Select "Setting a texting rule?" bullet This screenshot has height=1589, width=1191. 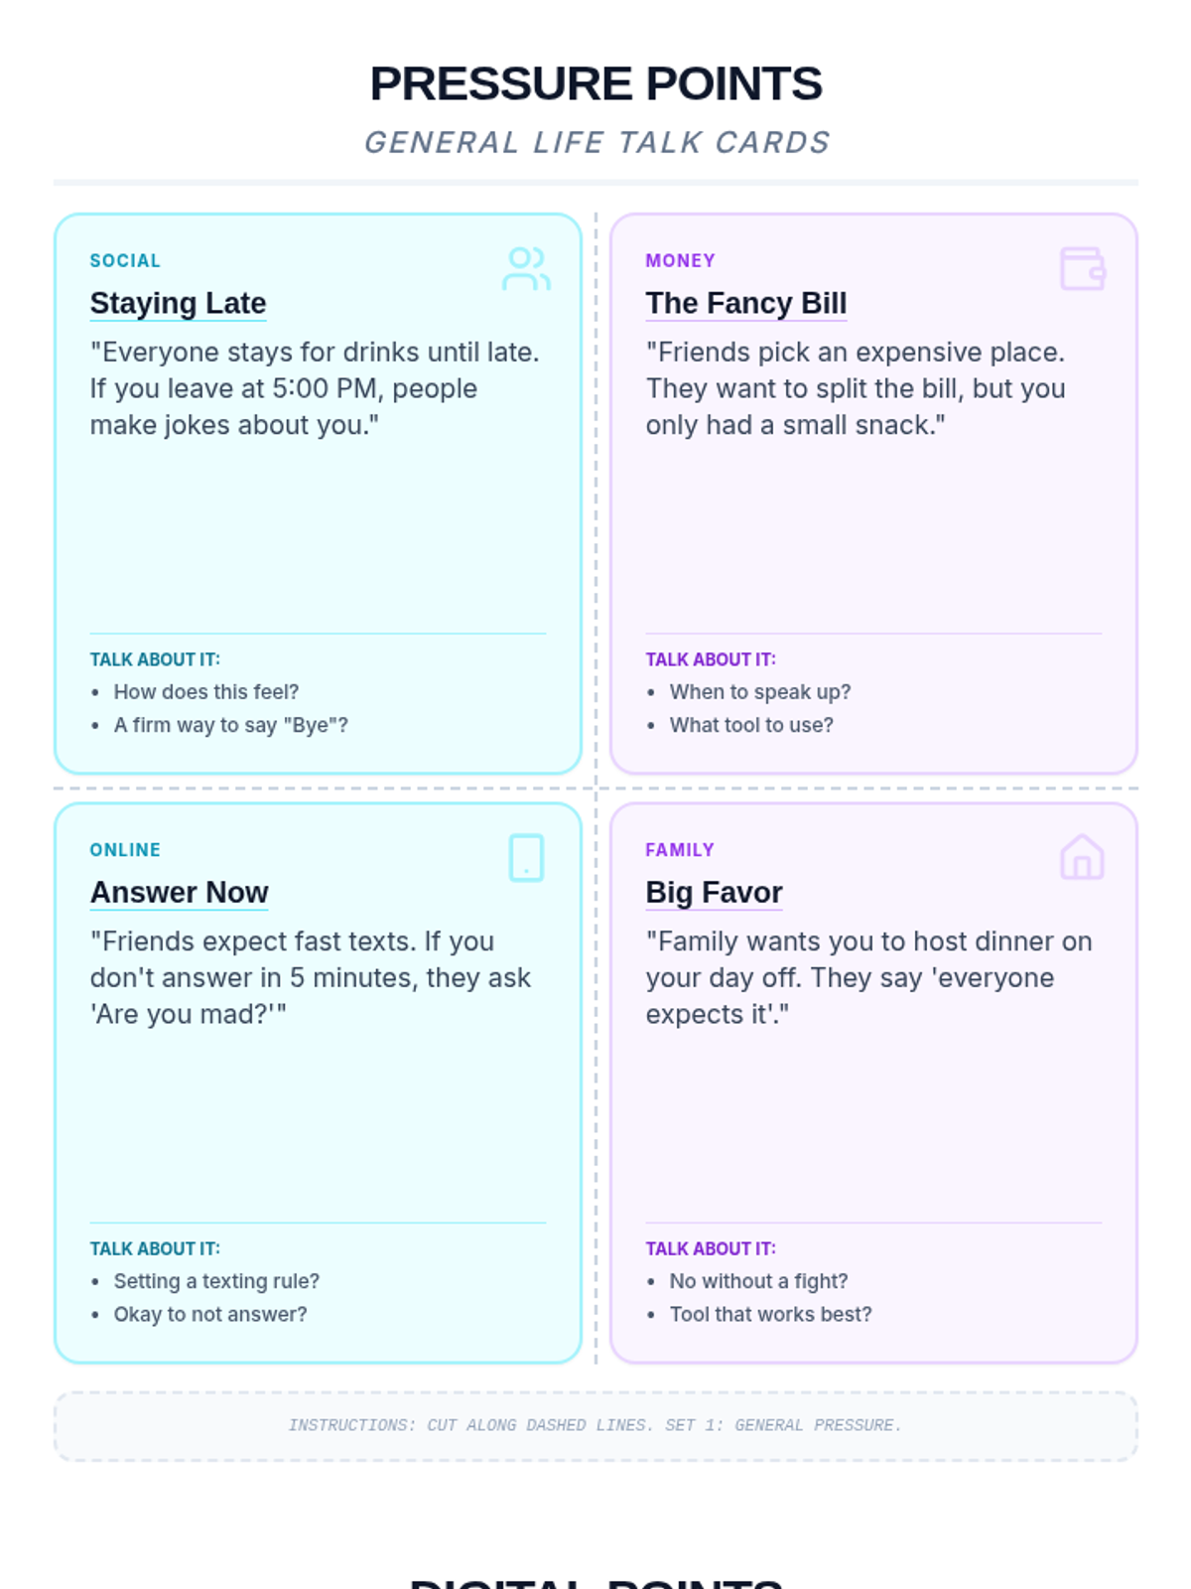coord(216,1281)
